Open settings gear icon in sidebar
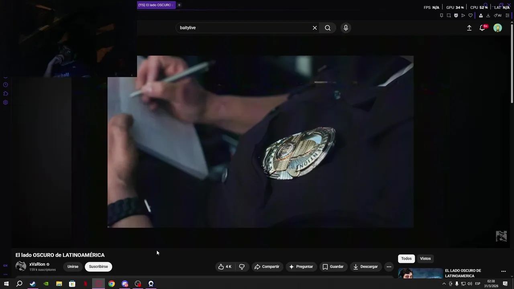Image resolution: width=514 pixels, height=289 pixels. [x=5, y=102]
